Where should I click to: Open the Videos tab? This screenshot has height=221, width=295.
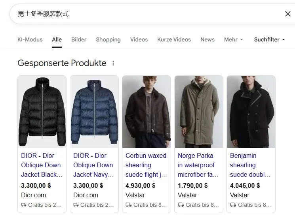tap(139, 39)
